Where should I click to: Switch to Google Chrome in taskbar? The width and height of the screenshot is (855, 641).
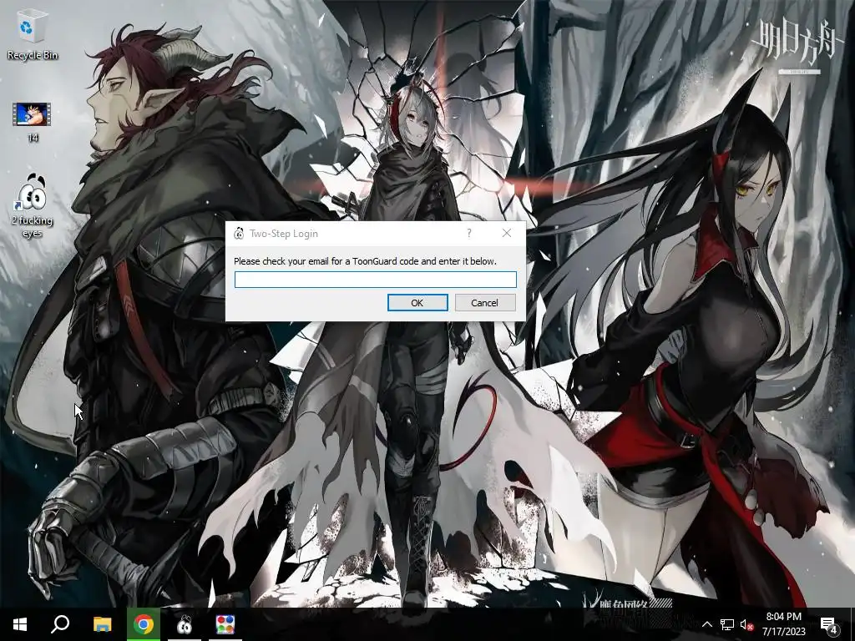point(144,624)
